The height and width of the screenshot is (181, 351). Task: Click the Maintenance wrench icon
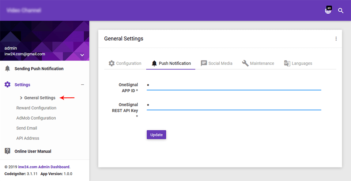[245, 63]
